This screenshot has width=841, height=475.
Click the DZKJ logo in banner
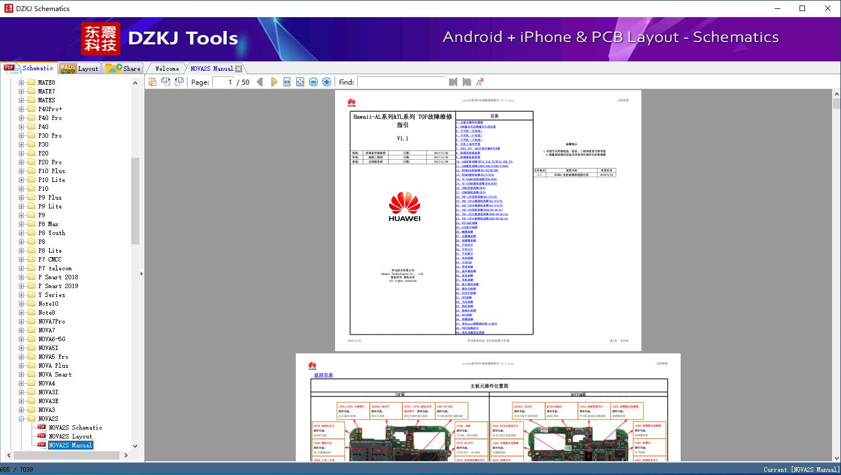(x=101, y=39)
